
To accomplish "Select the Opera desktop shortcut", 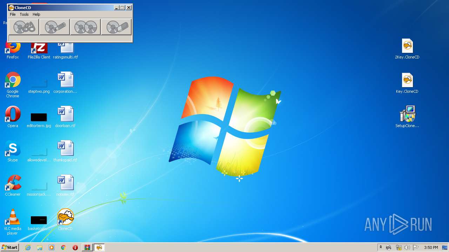I will (x=13, y=117).
